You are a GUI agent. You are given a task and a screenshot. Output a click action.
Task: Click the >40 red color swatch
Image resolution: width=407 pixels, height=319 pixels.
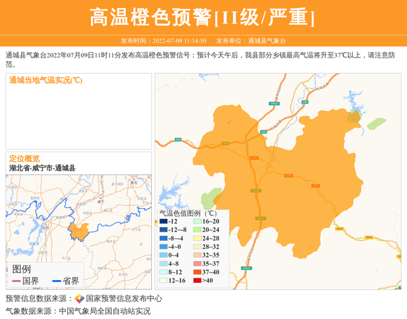pos(197,280)
